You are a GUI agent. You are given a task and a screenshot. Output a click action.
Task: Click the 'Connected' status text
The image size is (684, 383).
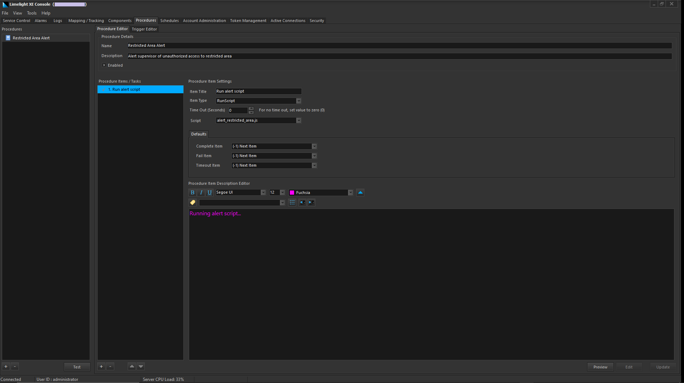(11, 379)
